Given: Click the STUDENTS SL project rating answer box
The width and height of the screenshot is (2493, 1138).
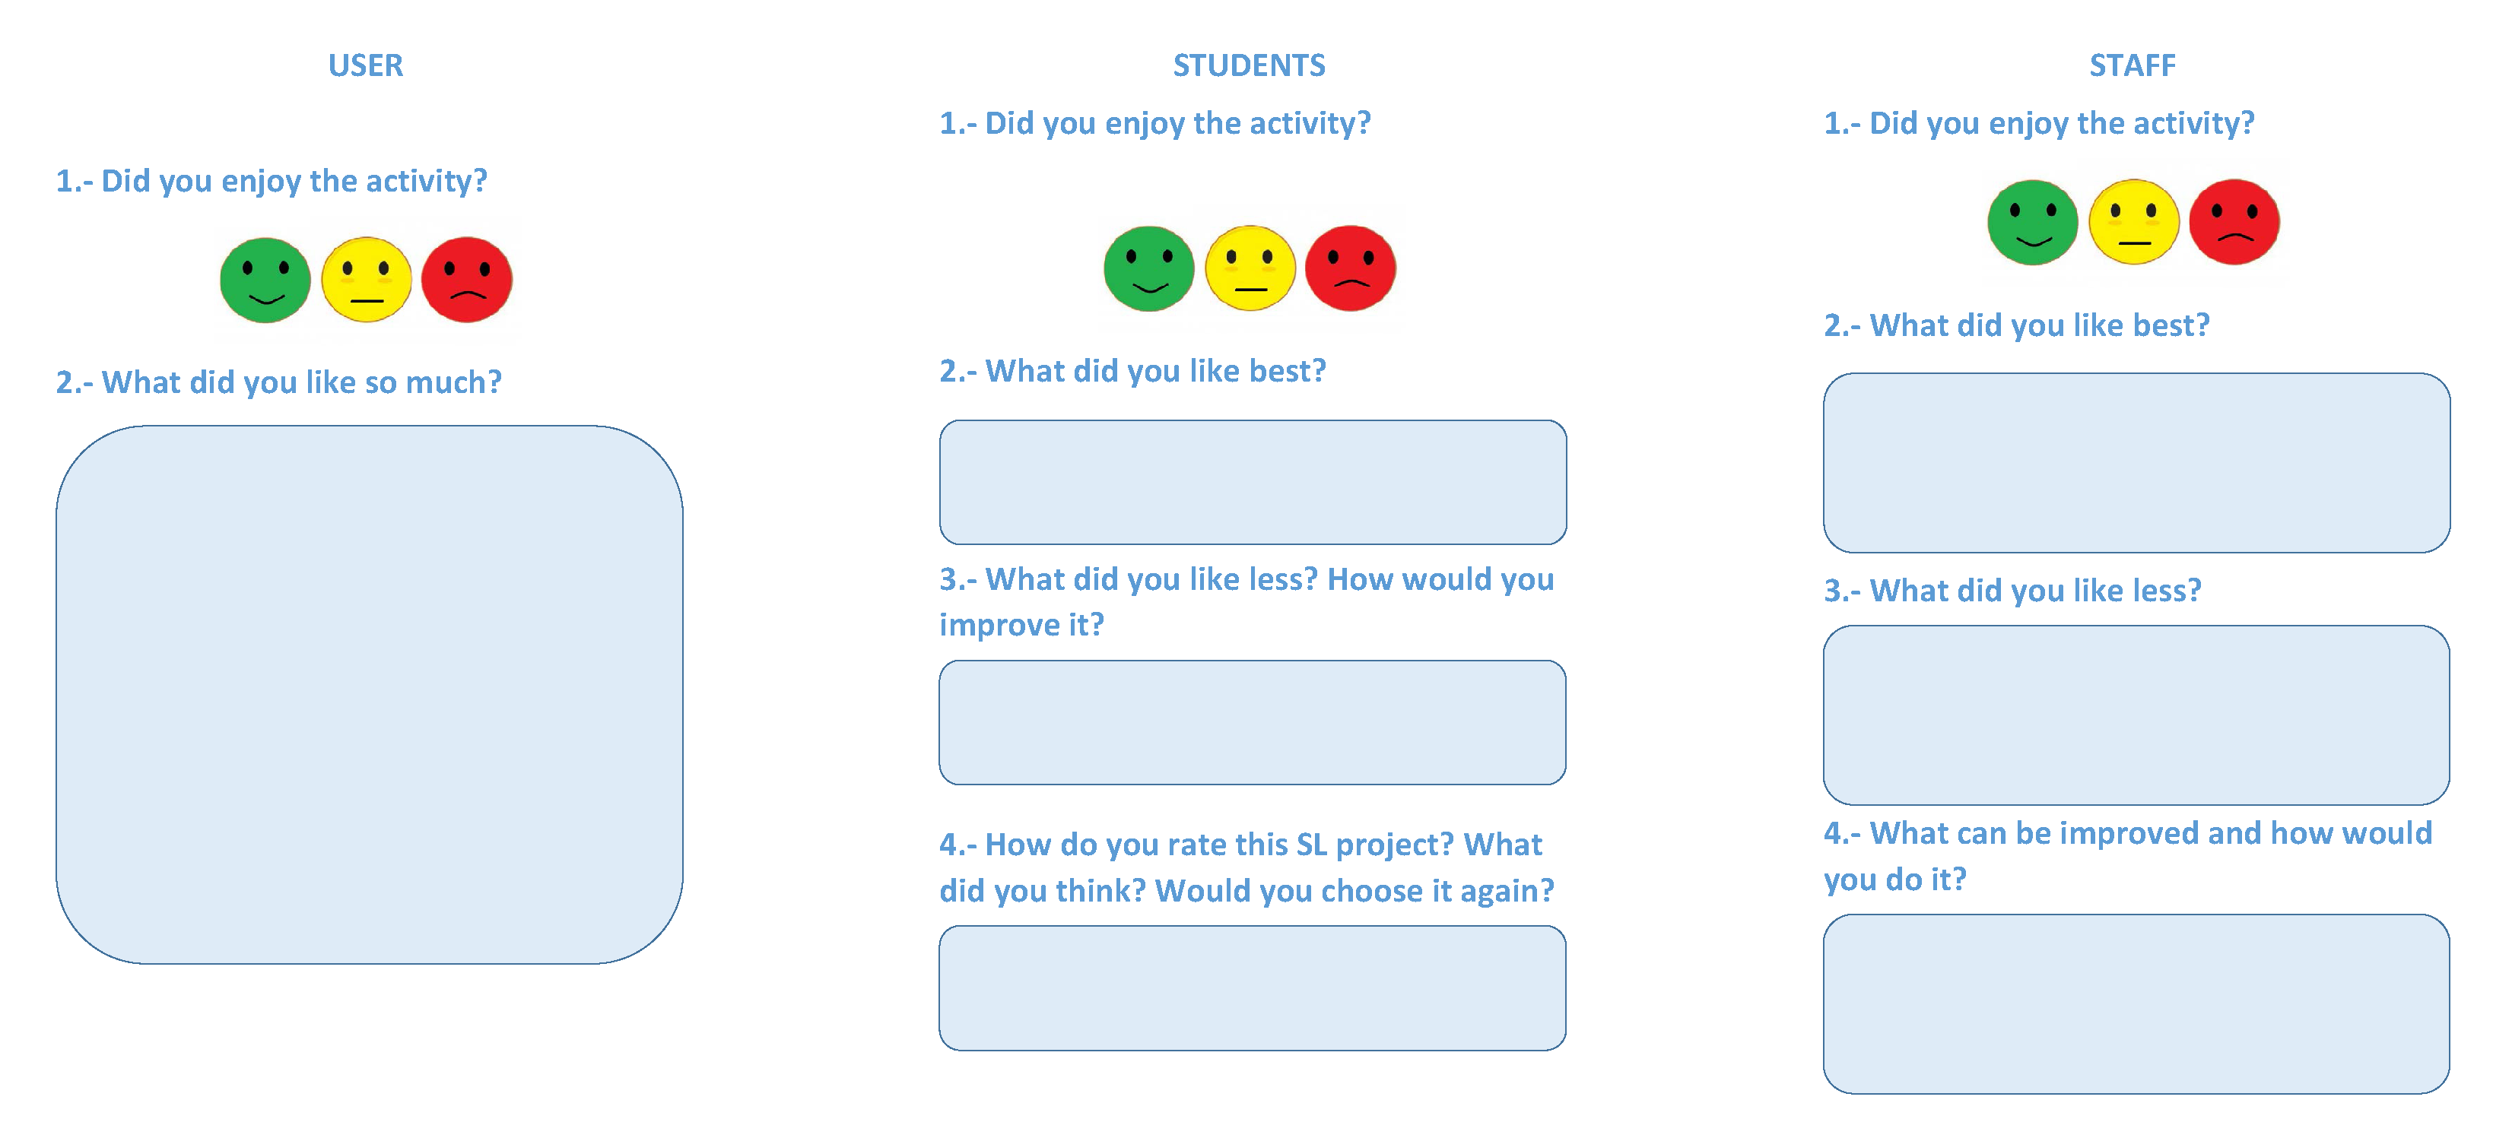Looking at the screenshot, I should [x=1253, y=988].
